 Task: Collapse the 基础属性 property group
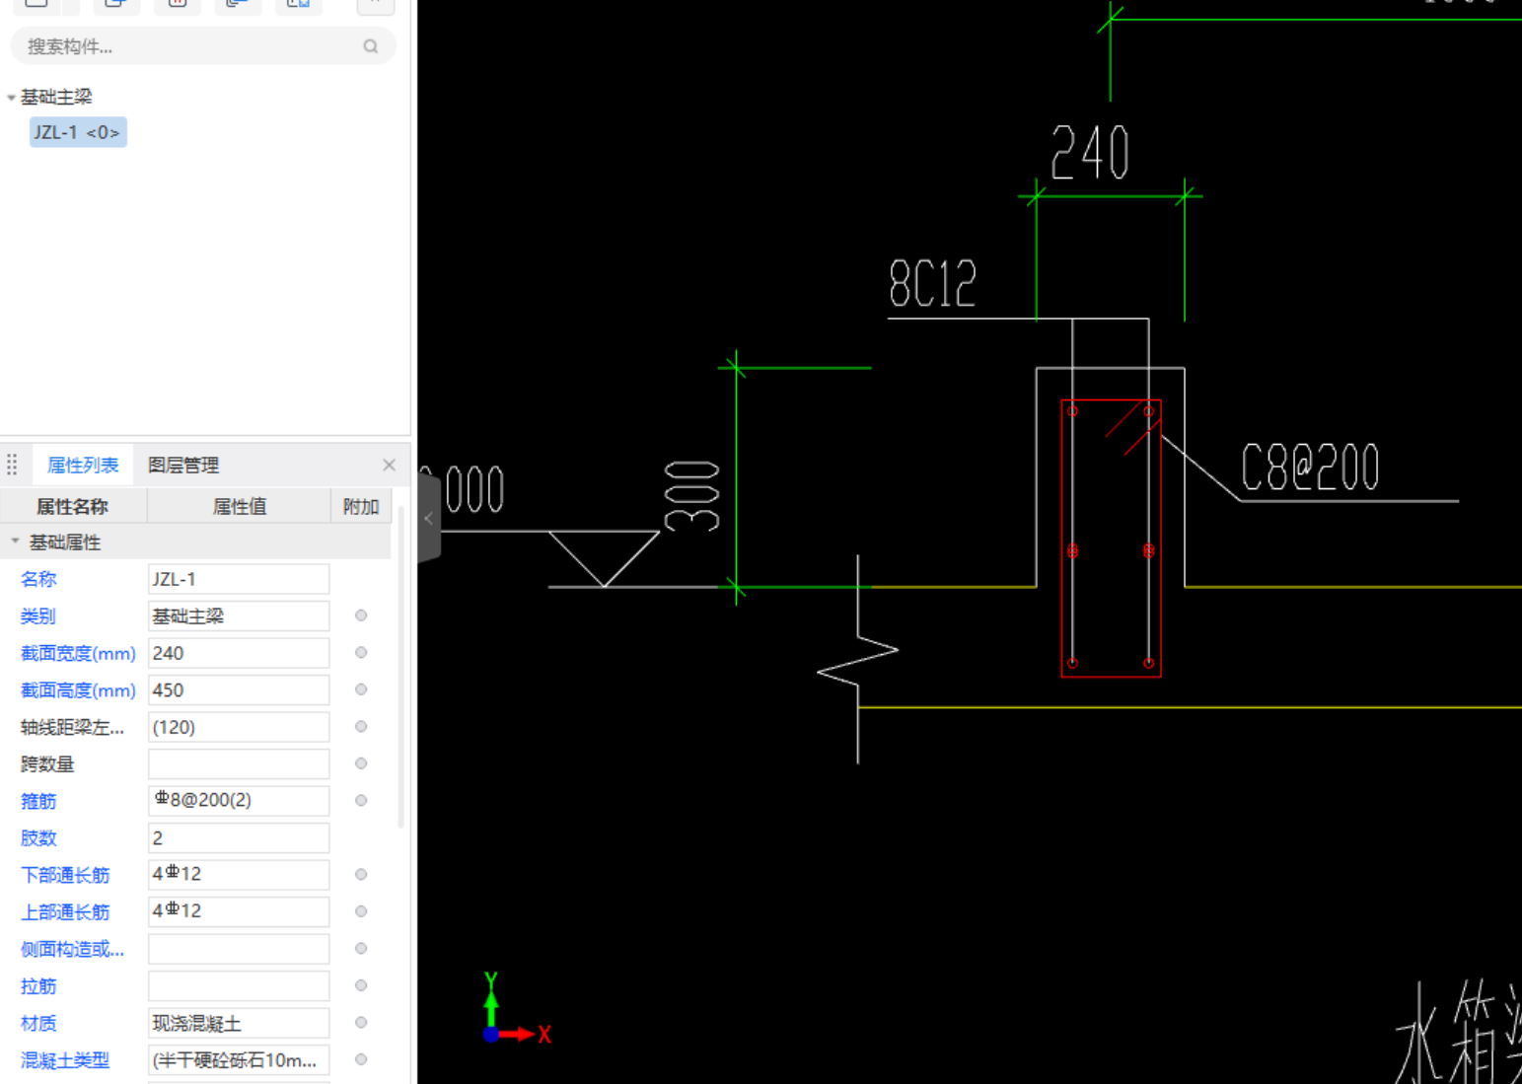click(x=15, y=542)
